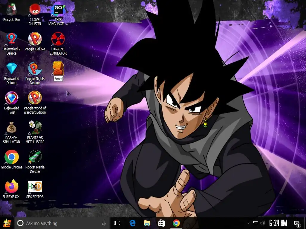The width and height of the screenshot is (306, 229).
Task: Open Peggle World of Warcraft Edition
Action: (x=35, y=98)
